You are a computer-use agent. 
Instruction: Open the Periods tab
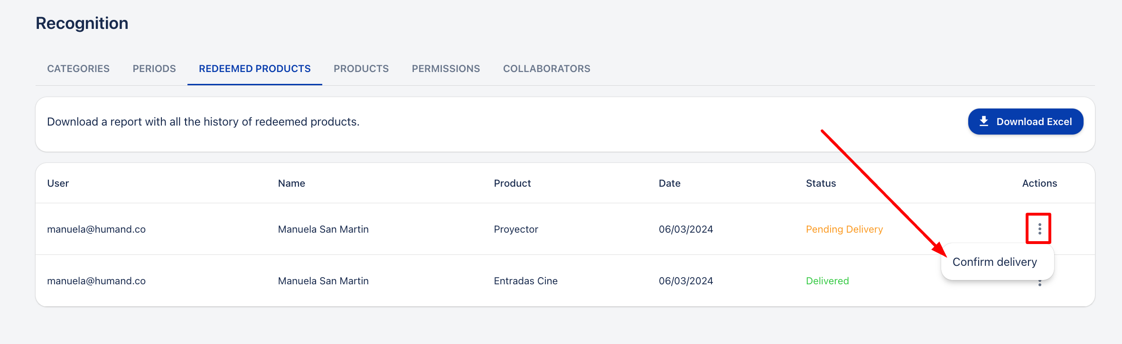tap(154, 69)
